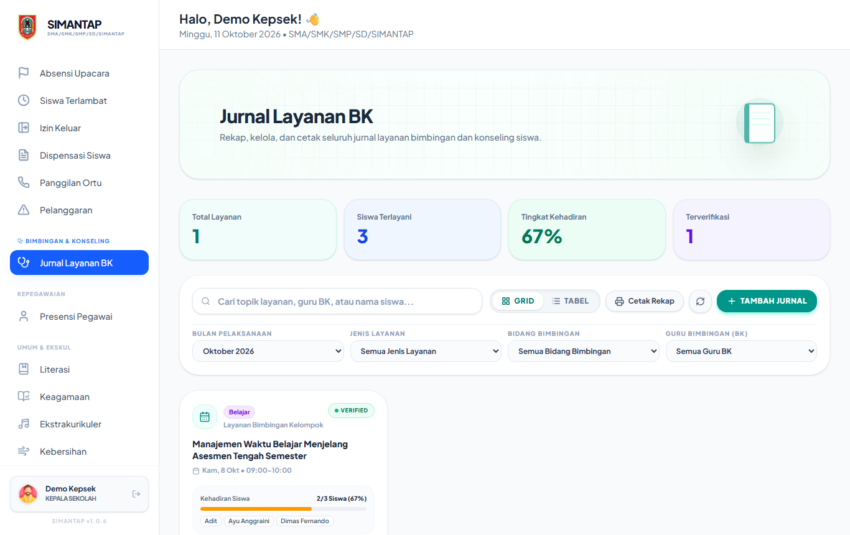Click the Kehadiran Siswa progress bar
Image resolution: width=850 pixels, height=535 pixels.
click(x=283, y=509)
